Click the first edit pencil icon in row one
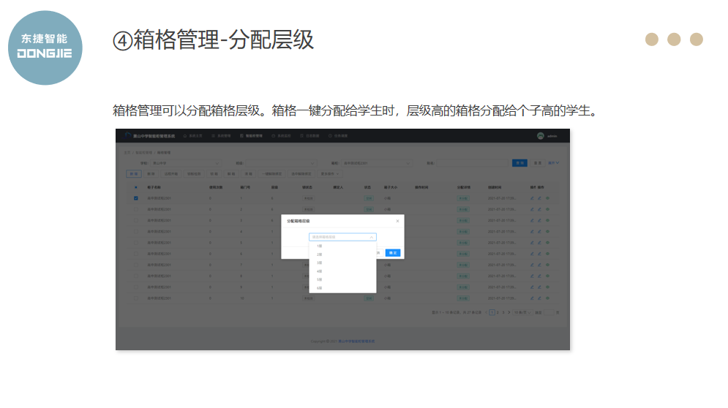 pos(532,198)
